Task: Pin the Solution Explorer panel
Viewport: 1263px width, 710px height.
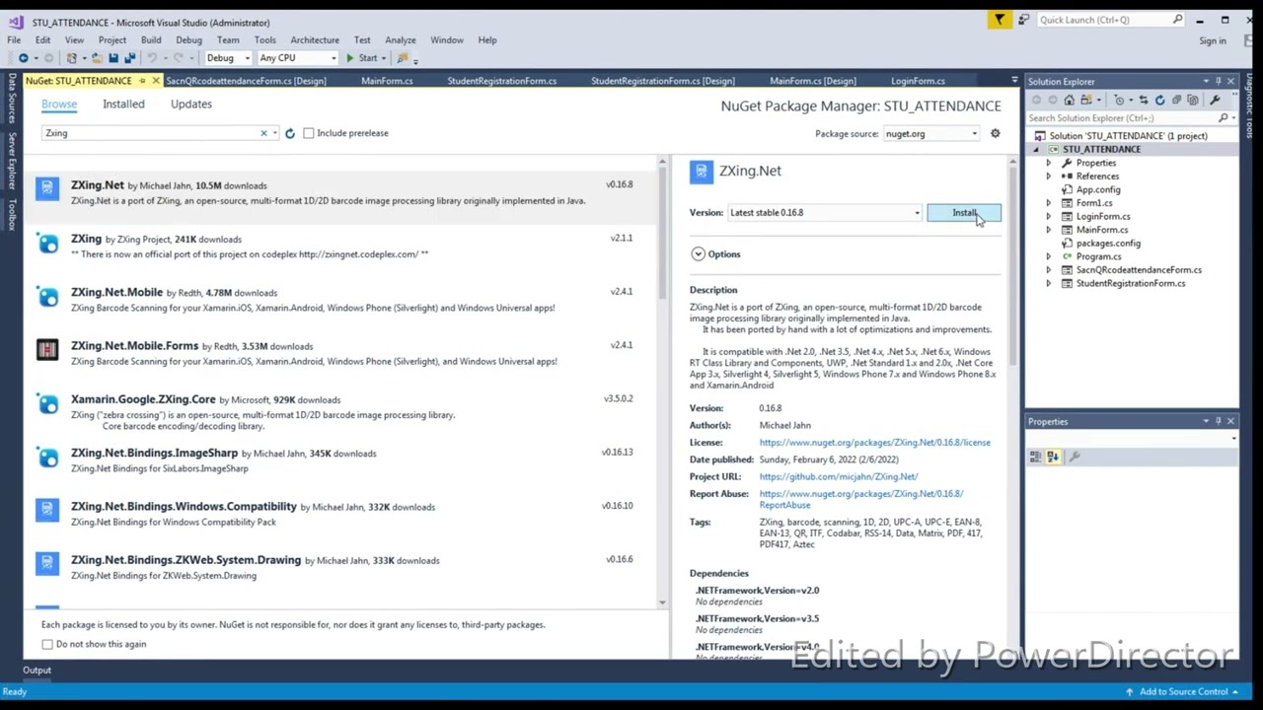Action: (1218, 81)
